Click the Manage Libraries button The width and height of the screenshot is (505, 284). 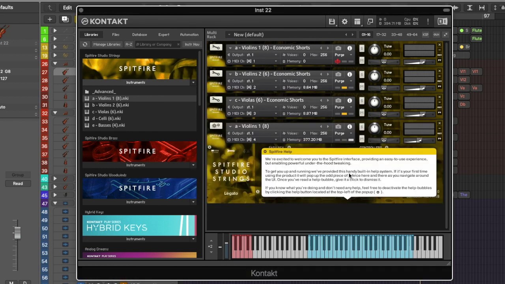pos(107,45)
